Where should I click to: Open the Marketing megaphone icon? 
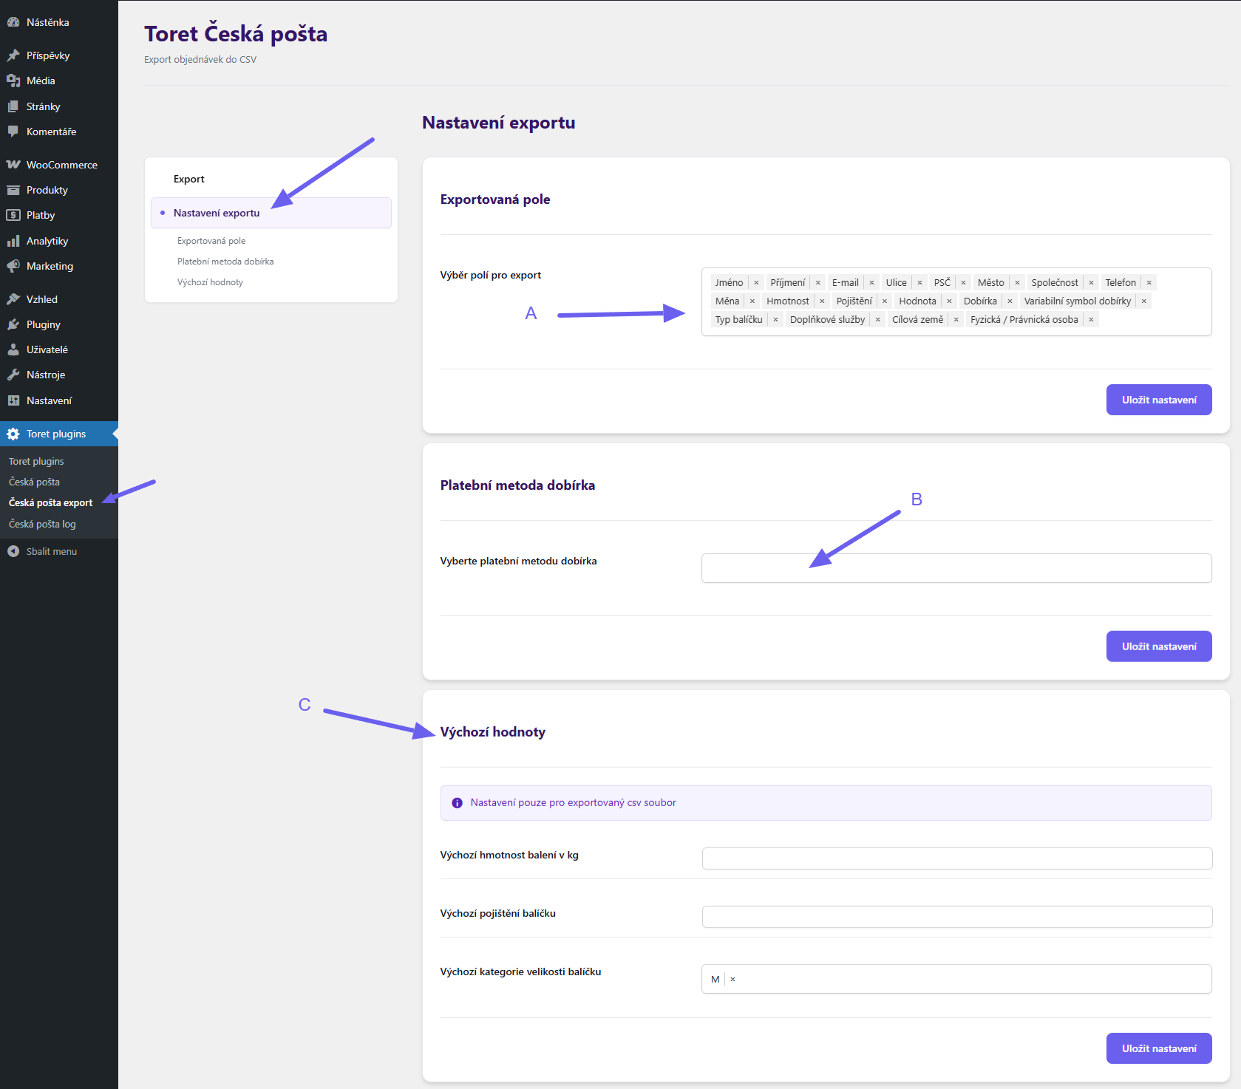(13, 265)
